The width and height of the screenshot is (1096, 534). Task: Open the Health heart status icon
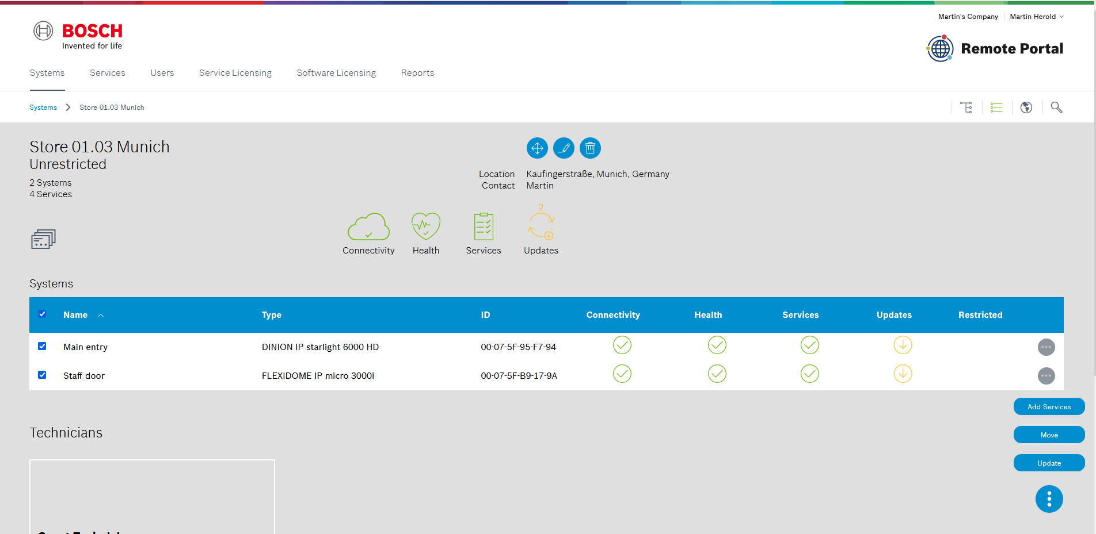pos(425,226)
